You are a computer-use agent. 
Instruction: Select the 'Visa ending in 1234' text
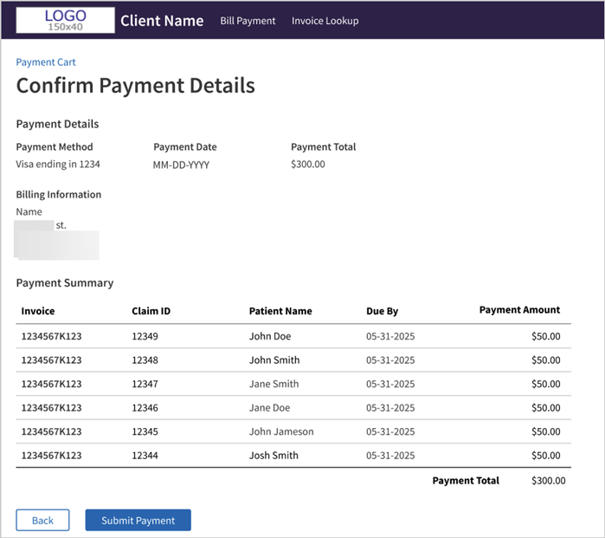tap(58, 164)
